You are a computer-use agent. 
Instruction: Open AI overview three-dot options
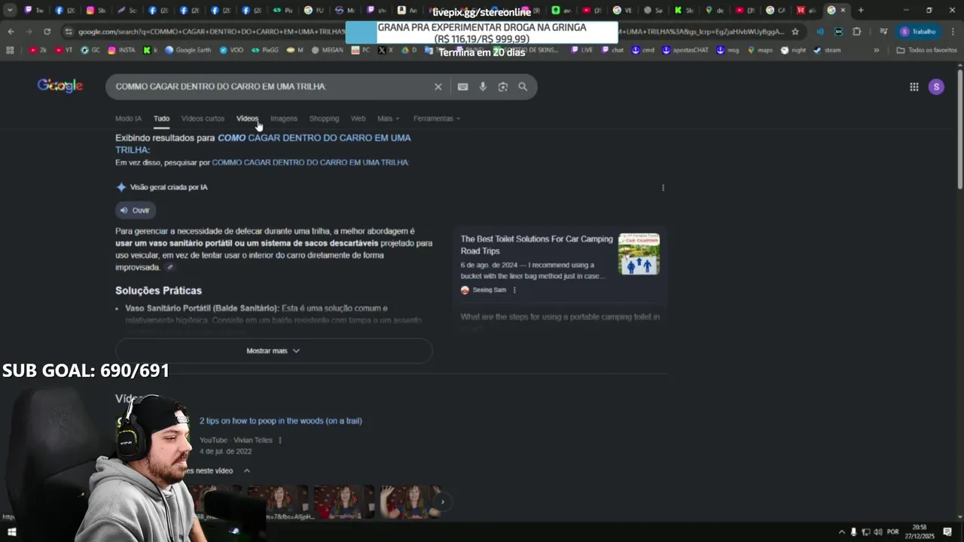(663, 187)
